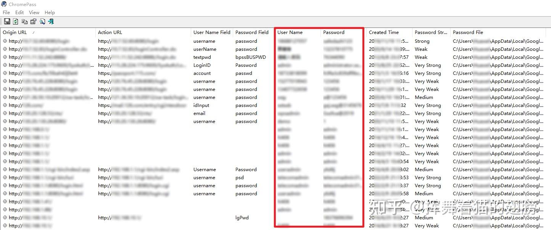Sort by the Action URL column header
Image resolution: width=551 pixels, height=230 pixels.
tap(143, 32)
